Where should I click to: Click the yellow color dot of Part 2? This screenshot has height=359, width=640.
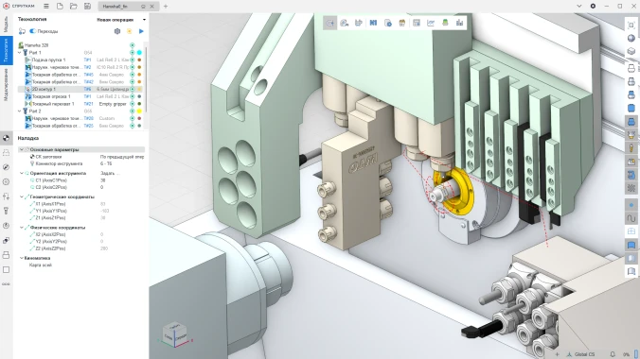click(139, 111)
